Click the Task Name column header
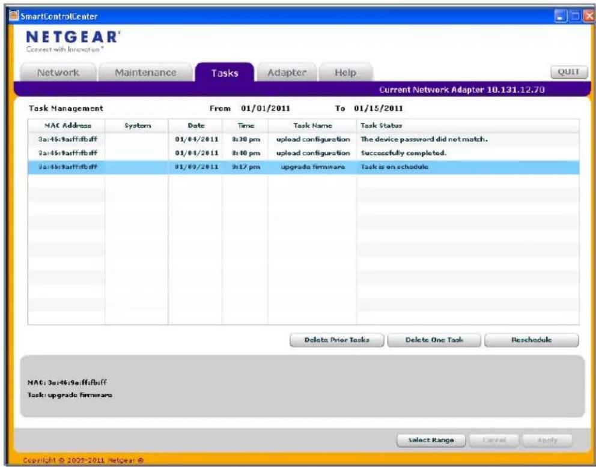596x467 pixels. (x=312, y=125)
